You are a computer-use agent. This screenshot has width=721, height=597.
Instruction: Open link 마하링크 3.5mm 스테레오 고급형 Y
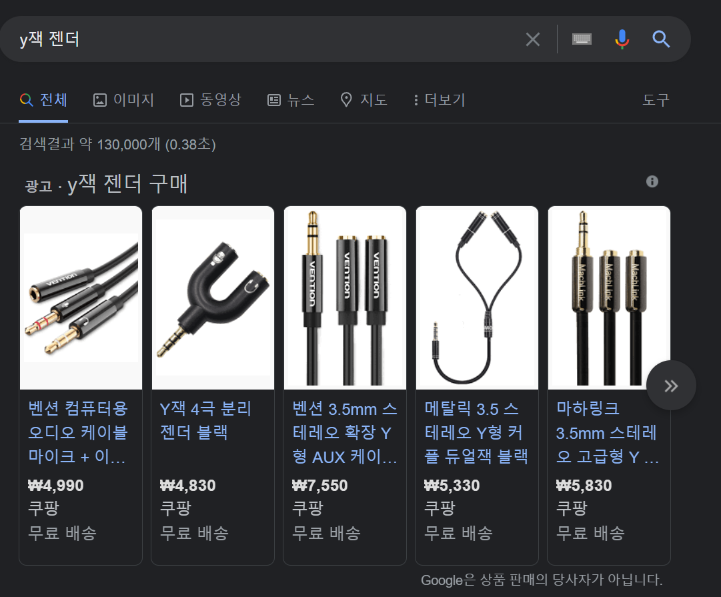[607, 432]
